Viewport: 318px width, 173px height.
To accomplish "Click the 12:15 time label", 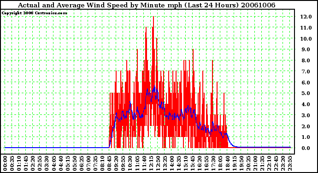I will [151, 163].
